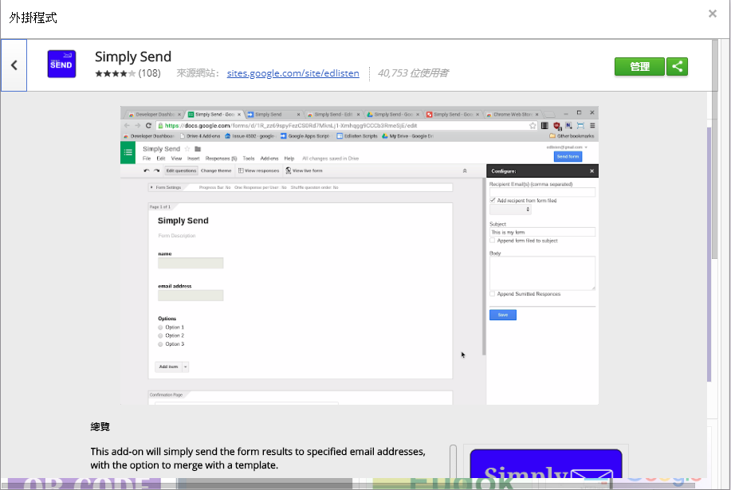The width and height of the screenshot is (731, 490).
Task: Toggle 'Append form filed to subject' checkbox
Action: (493, 241)
